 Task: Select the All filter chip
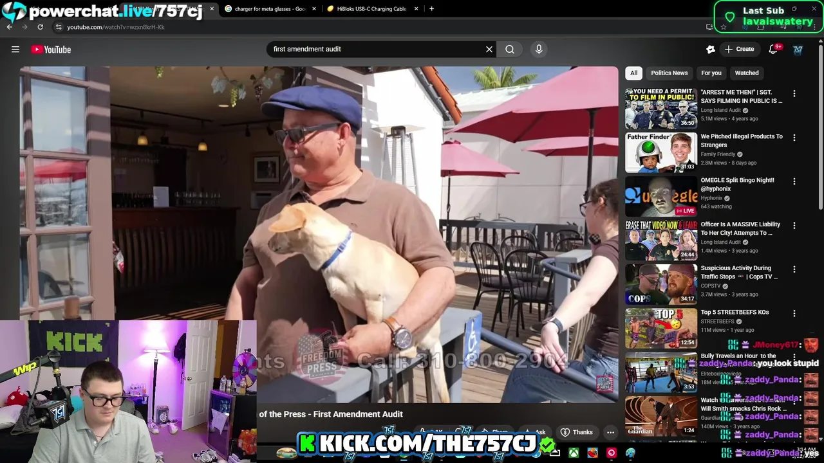(x=633, y=73)
